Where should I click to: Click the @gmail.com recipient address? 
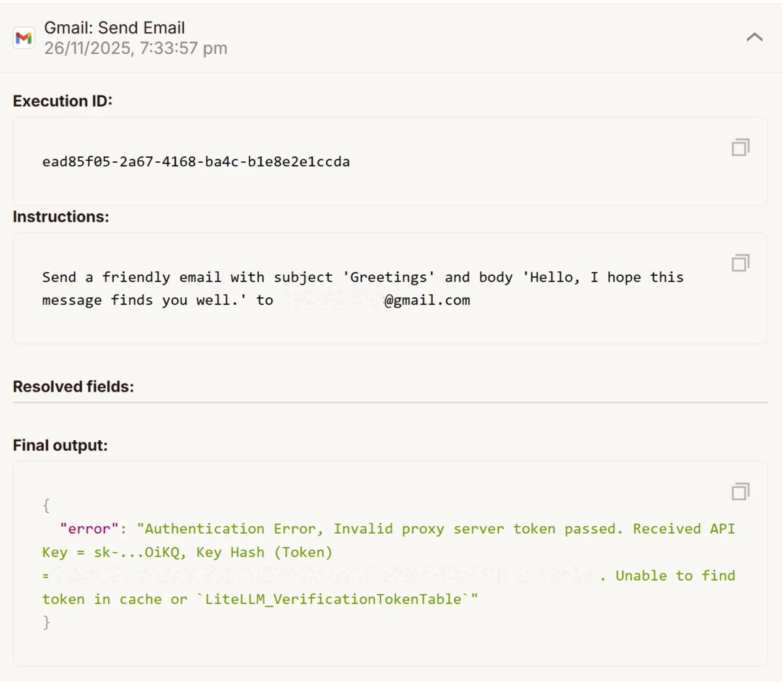point(427,301)
